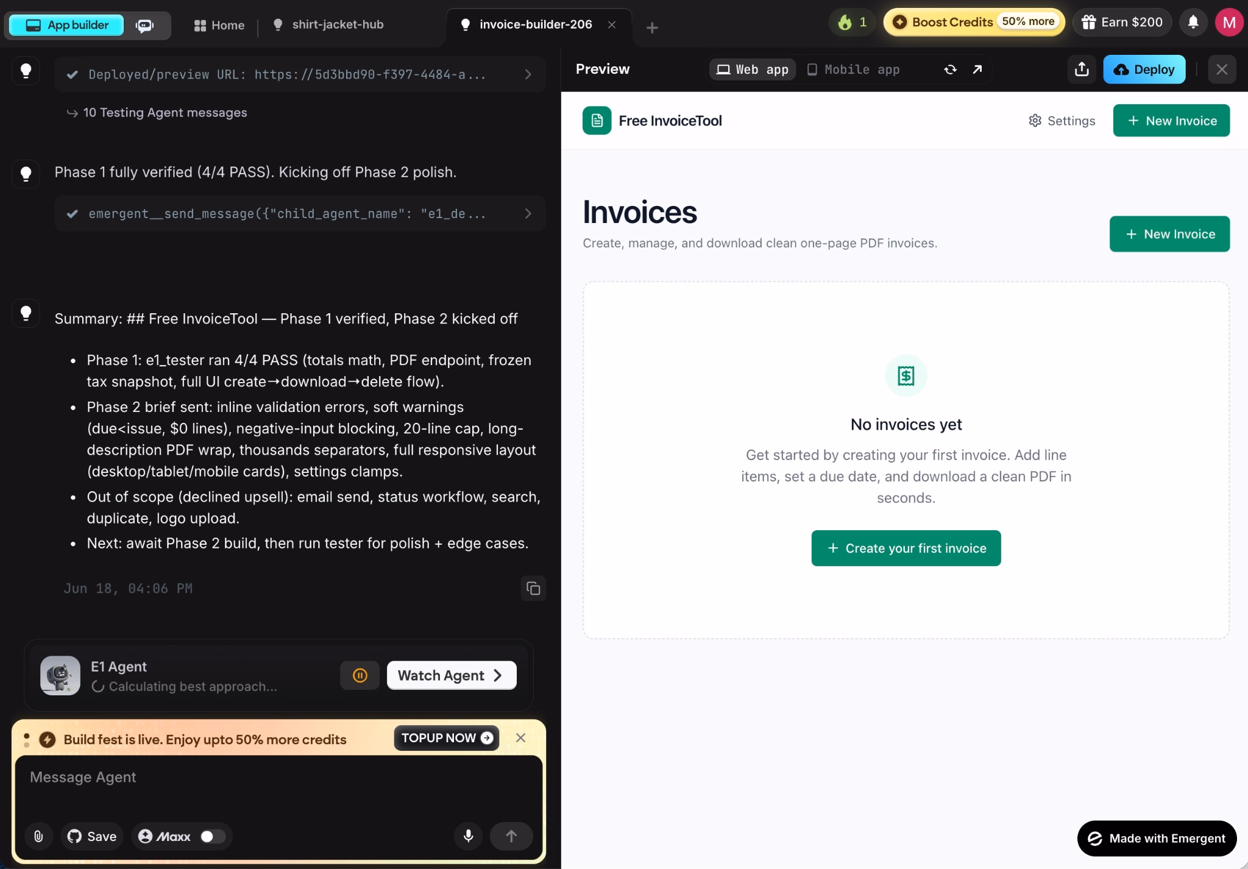Click Create your first invoice
This screenshot has height=869, width=1248.
coord(906,548)
